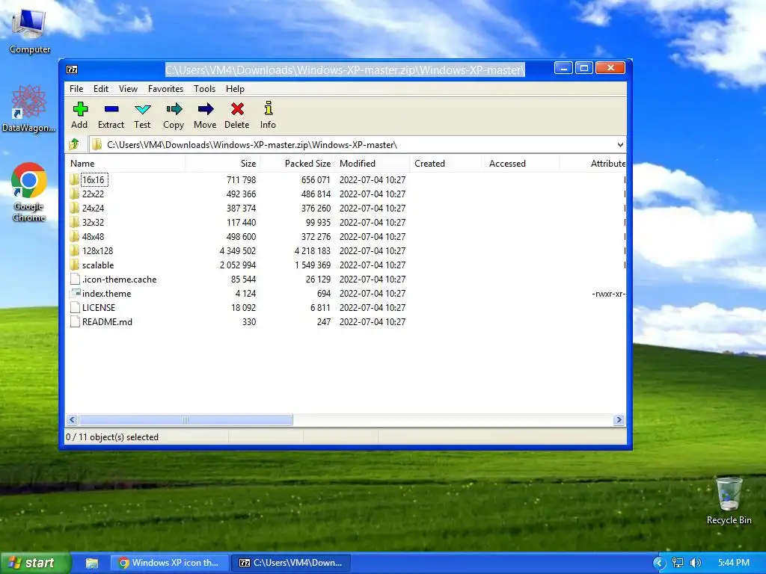The height and width of the screenshot is (574, 766).
Task: Sort by the Modified column header
Action: click(373, 164)
